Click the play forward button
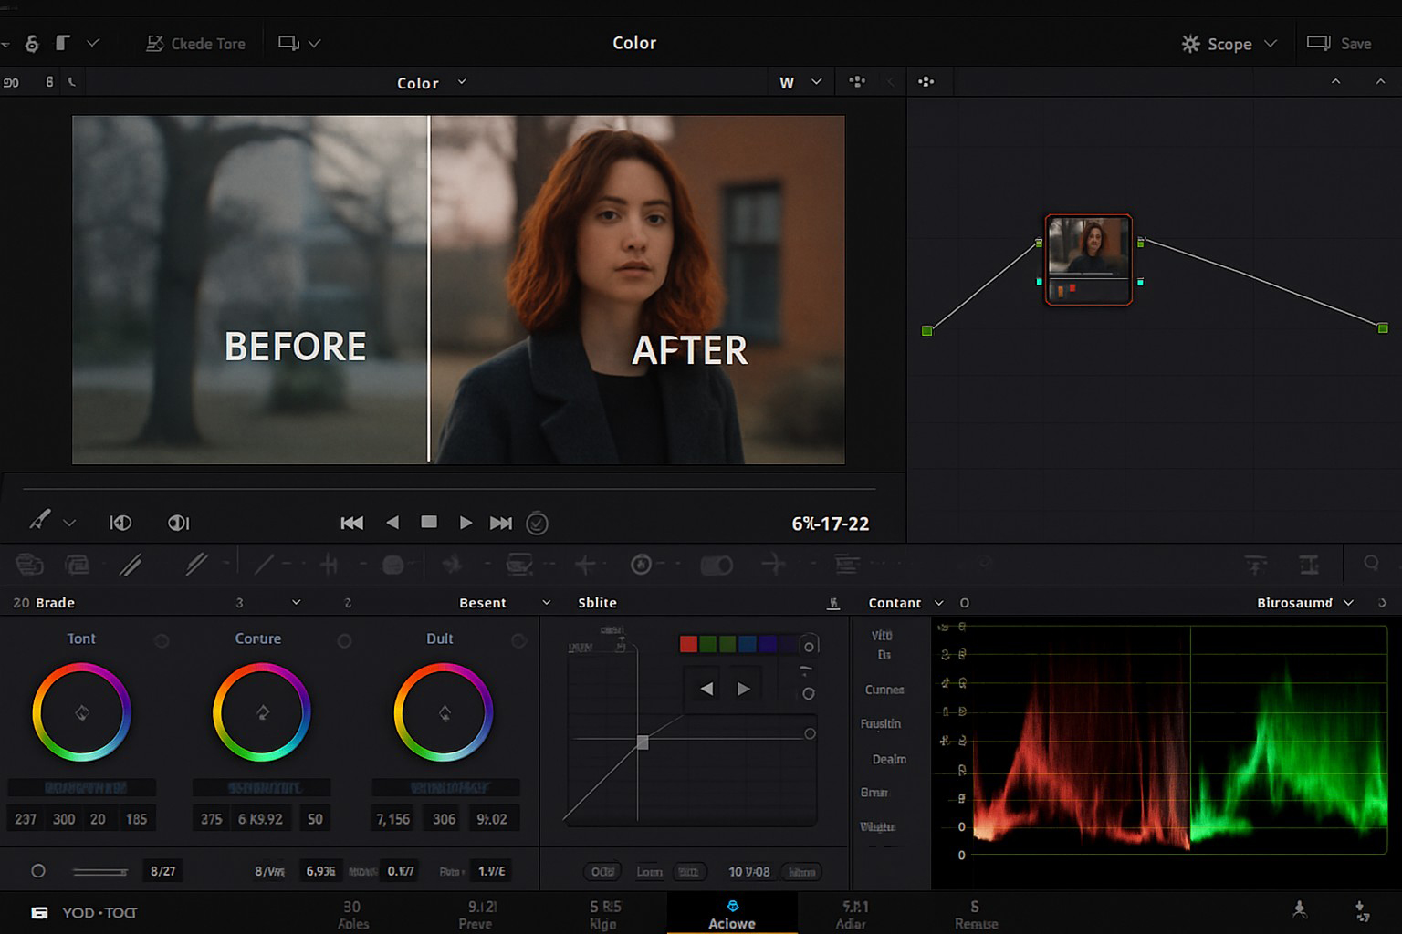Screen dimensions: 1402x934 pyautogui.click(x=466, y=523)
